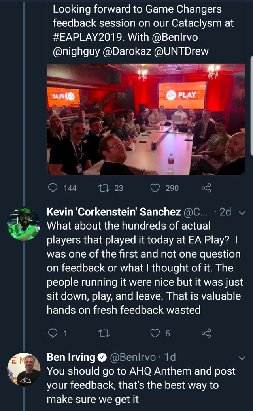Expand the options chevron on Ben Irving's tweet
253x411 pixels.
click(242, 358)
